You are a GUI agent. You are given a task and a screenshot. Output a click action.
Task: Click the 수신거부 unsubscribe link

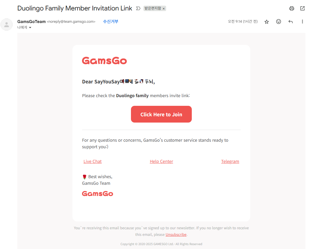(x=111, y=21)
